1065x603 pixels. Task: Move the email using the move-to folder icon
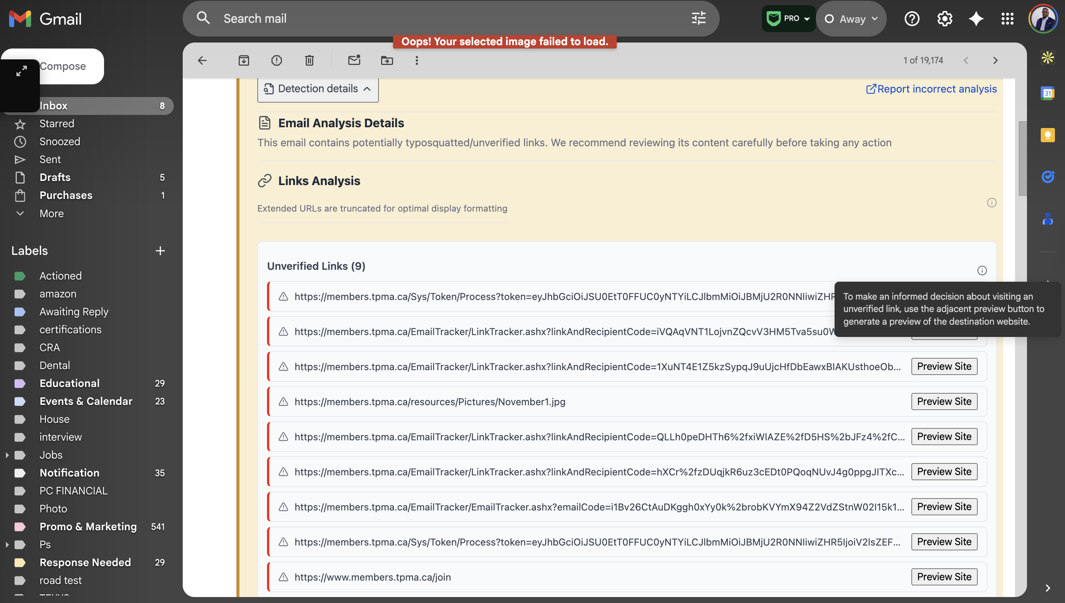click(387, 60)
